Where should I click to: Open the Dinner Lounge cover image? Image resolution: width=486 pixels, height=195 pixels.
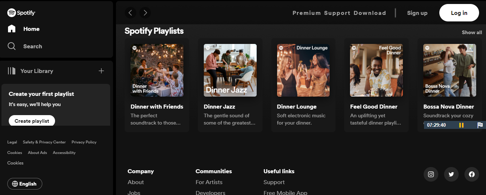tap(303, 70)
